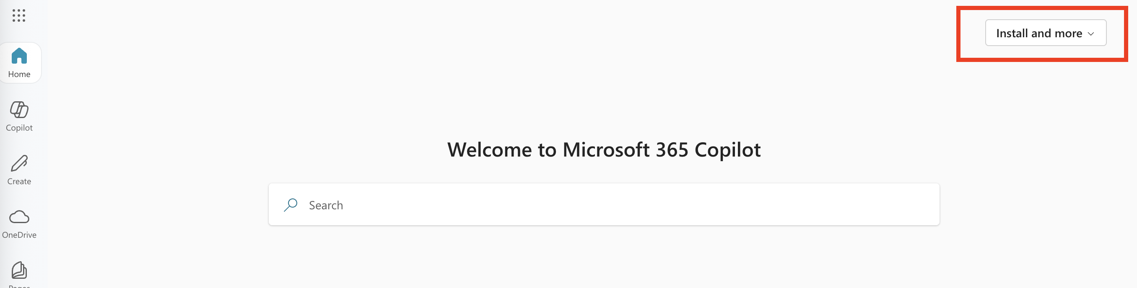Click the Welcome to Microsoft 365 Copilot heading
This screenshot has height=288, width=1137.
(604, 149)
